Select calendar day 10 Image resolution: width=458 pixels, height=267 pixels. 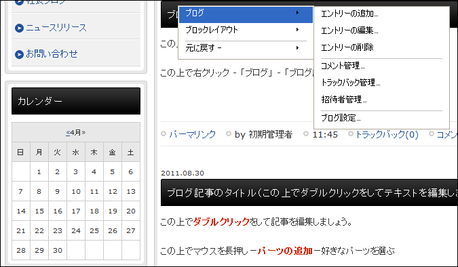coord(76,191)
